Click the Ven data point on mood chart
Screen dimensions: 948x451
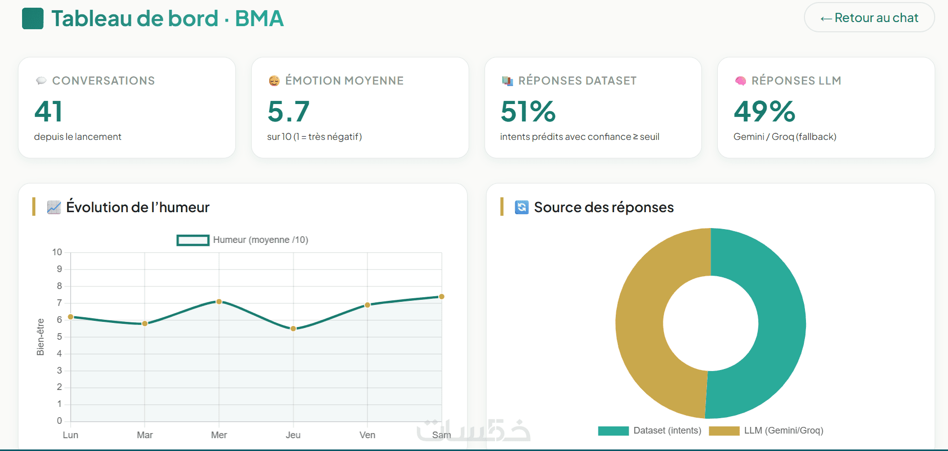[368, 305]
